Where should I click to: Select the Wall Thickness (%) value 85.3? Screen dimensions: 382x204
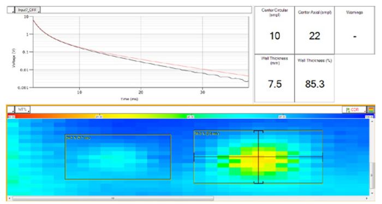click(x=315, y=84)
